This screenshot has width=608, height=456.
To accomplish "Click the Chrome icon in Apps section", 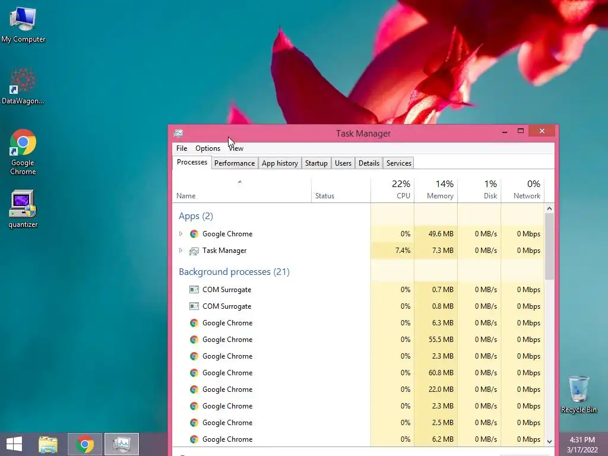I will coord(194,234).
